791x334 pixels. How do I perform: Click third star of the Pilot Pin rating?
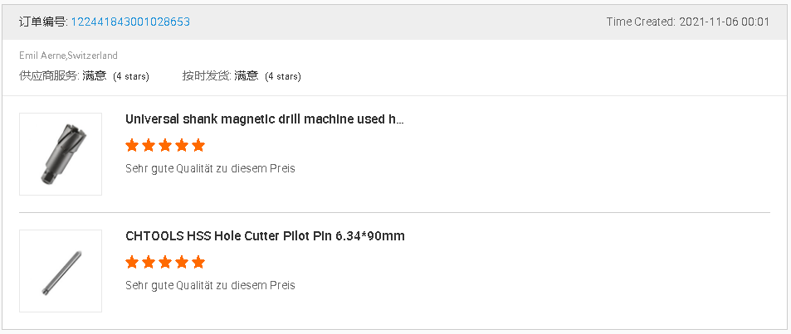(x=165, y=263)
